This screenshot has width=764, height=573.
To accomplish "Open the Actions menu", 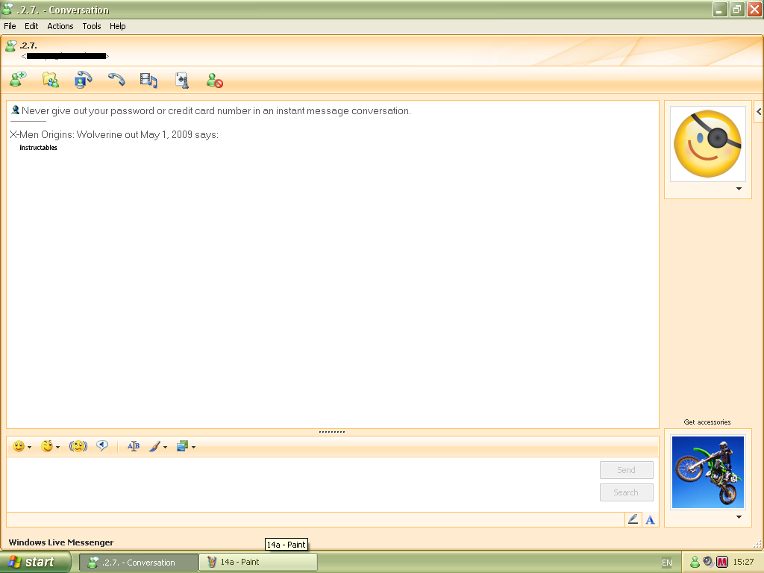I will point(60,26).
